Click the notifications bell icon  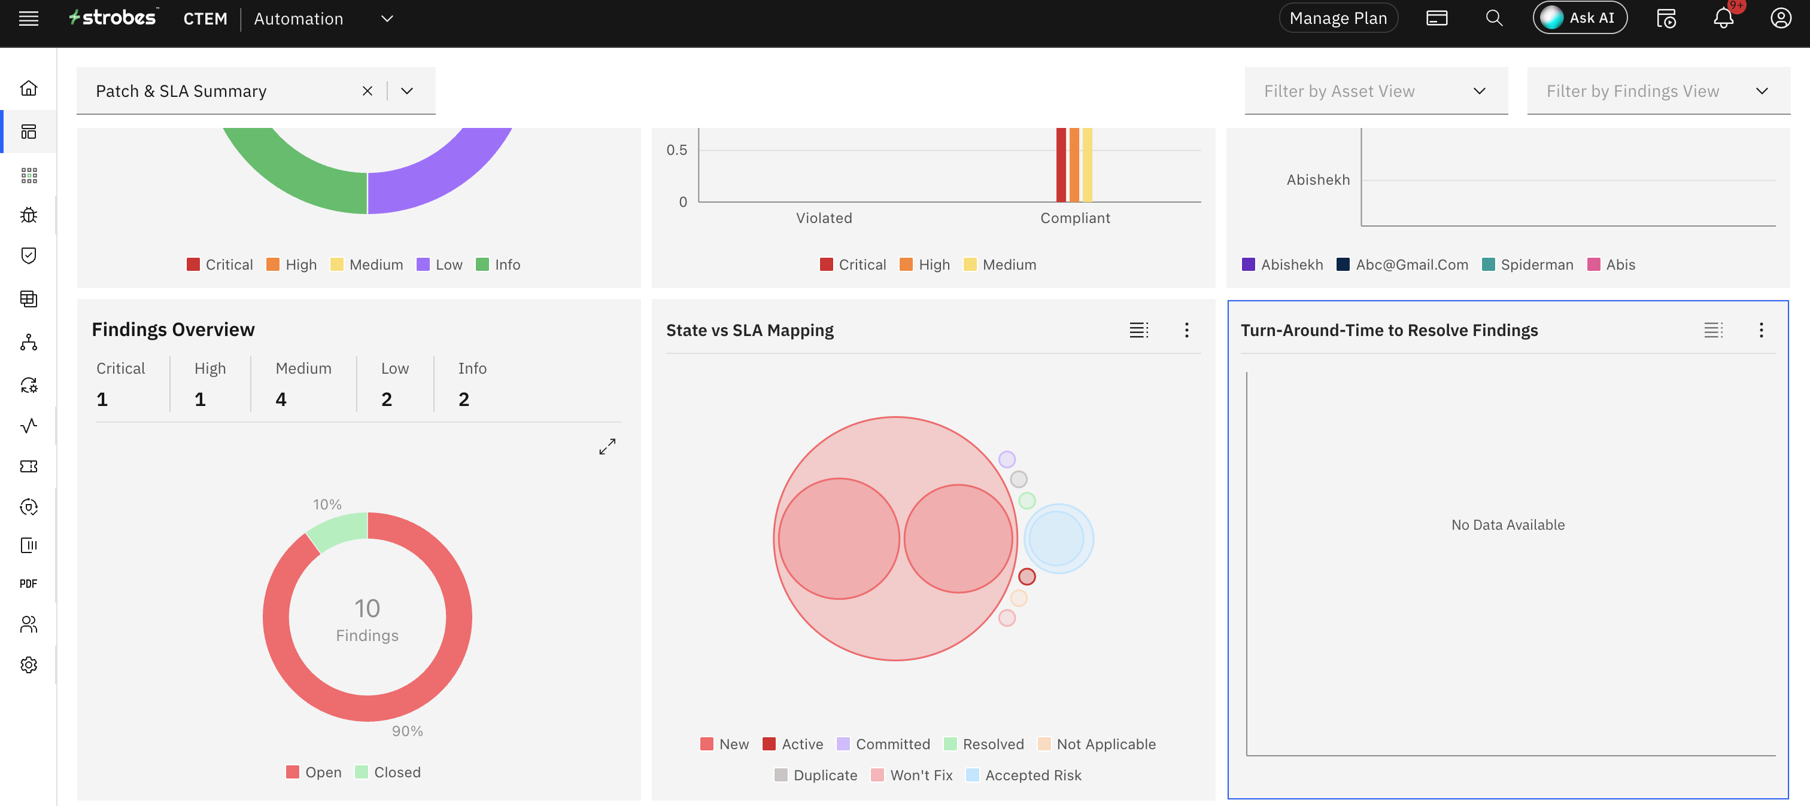(1723, 19)
